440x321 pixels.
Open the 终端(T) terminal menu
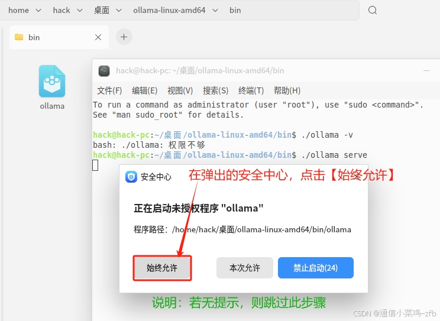(x=251, y=90)
